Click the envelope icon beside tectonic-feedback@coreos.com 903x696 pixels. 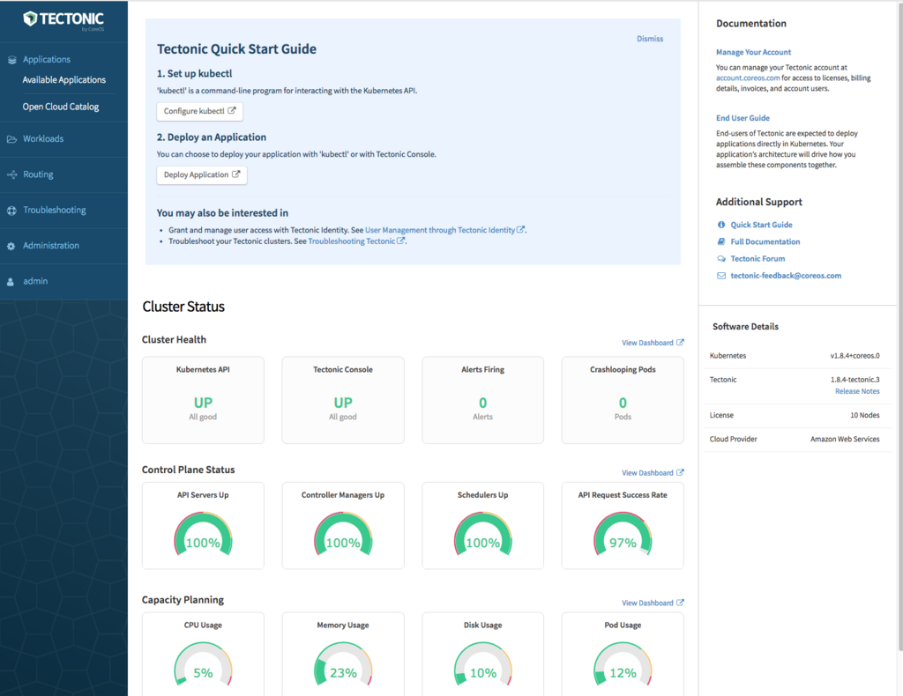coord(720,276)
